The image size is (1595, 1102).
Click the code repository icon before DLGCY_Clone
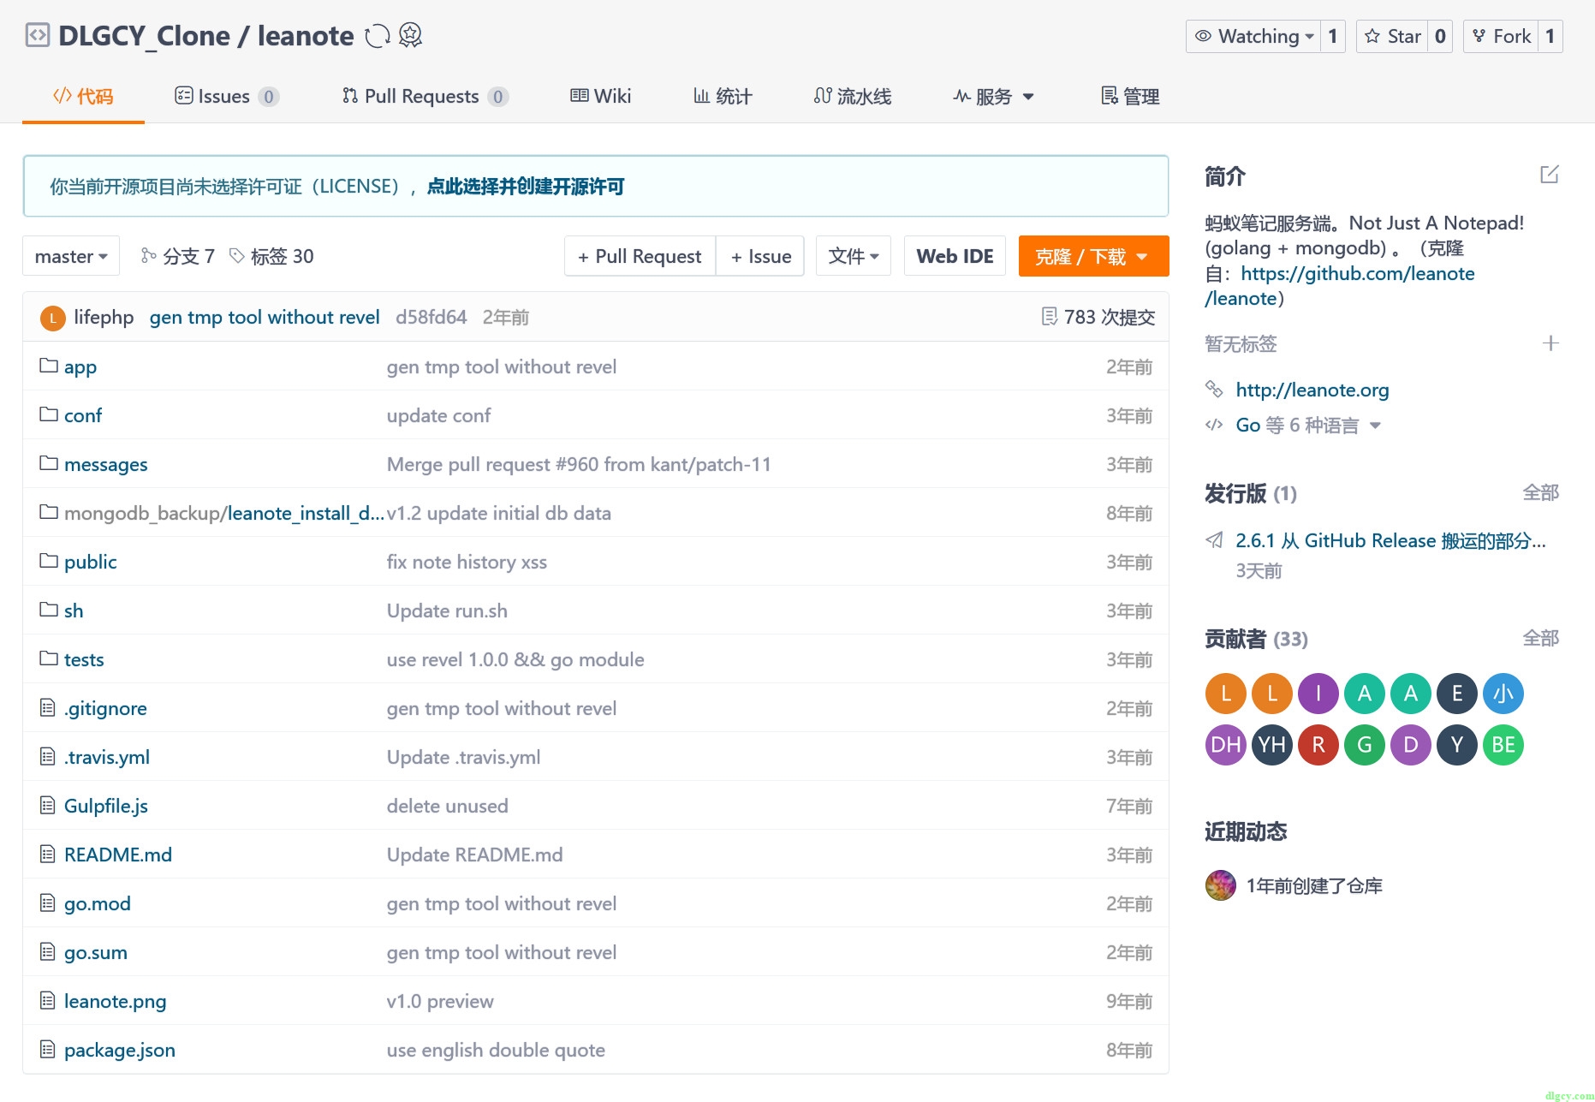click(38, 36)
